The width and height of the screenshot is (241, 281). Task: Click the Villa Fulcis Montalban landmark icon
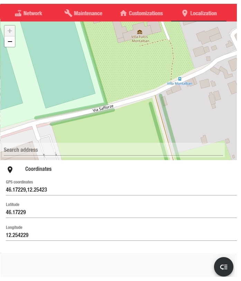coord(140,32)
